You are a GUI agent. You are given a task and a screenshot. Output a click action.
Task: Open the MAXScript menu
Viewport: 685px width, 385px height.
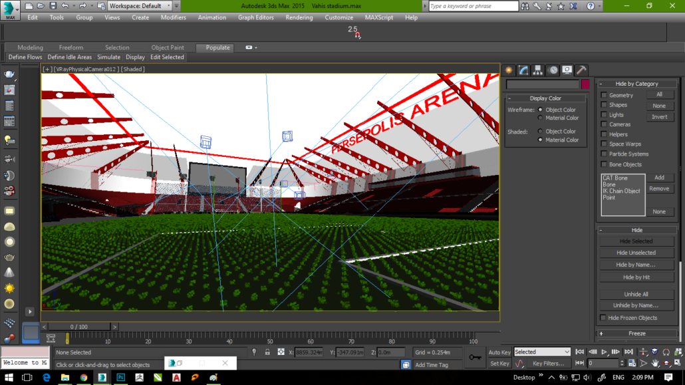379,17
